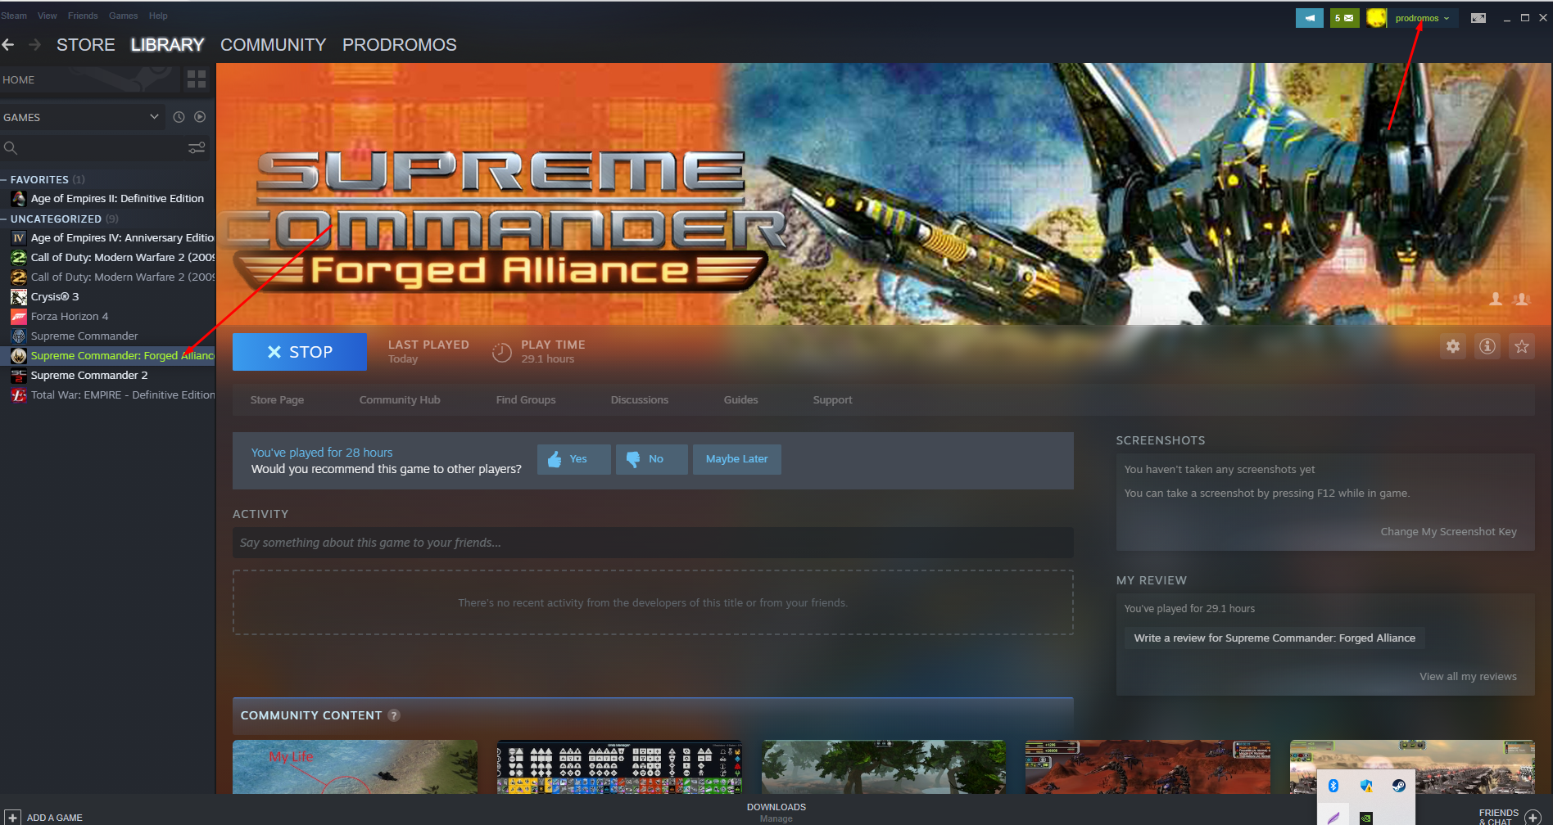Screen dimensions: 1553x825
Task: Click View all my reviews
Action: (1469, 676)
